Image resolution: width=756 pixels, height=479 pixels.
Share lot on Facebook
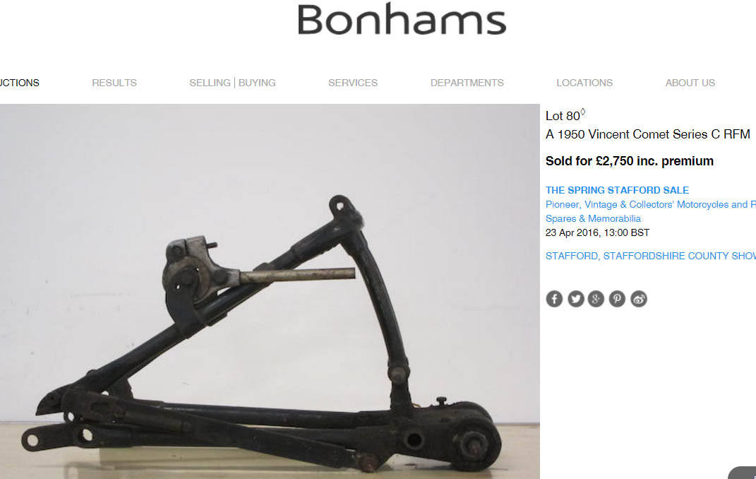tap(554, 299)
